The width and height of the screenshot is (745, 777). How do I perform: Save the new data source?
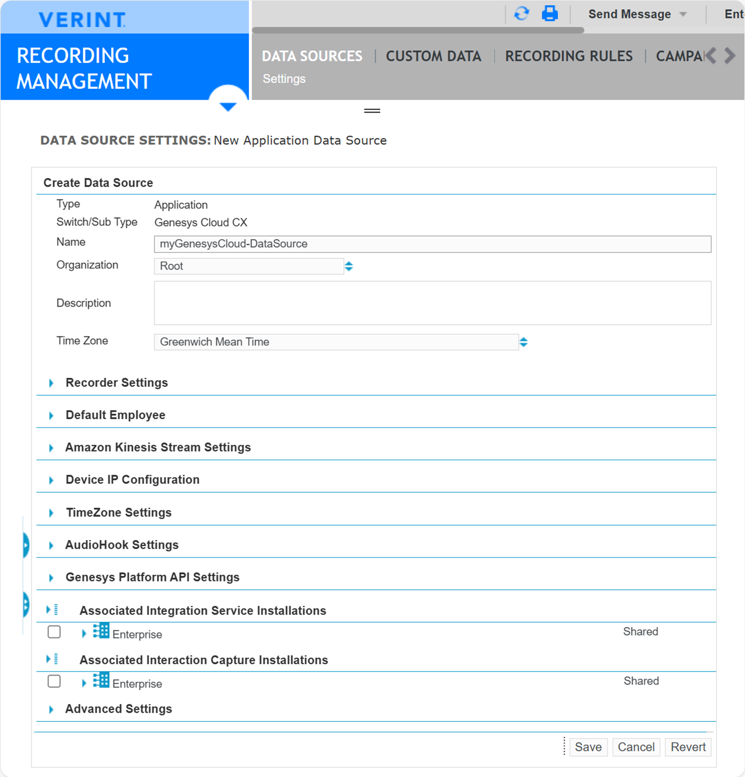tap(588, 747)
